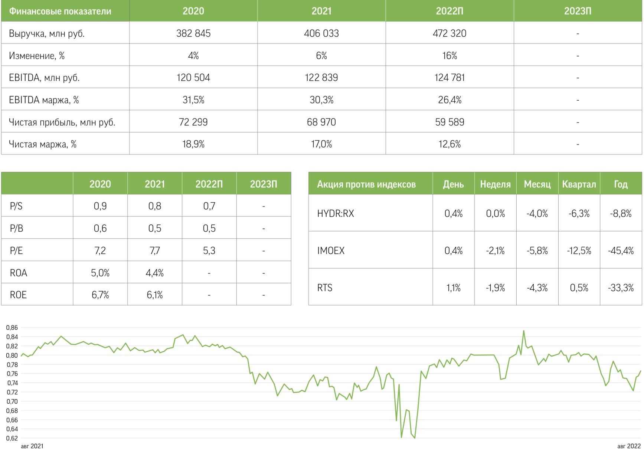
Task: Click the 'Чистая маржа, %' row label
Action: point(43,144)
